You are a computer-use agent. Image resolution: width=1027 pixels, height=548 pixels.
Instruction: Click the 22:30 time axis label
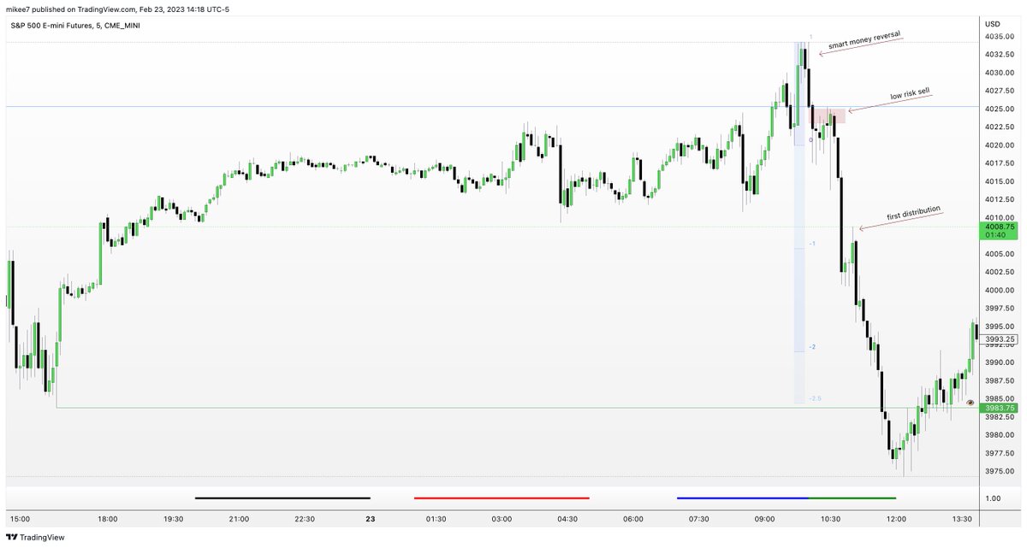(305, 519)
